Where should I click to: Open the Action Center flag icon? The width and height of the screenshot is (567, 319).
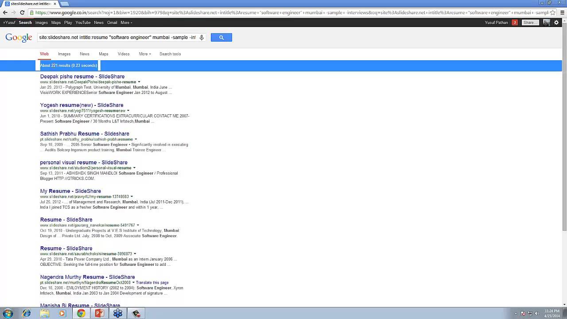pyautogui.click(x=523, y=313)
